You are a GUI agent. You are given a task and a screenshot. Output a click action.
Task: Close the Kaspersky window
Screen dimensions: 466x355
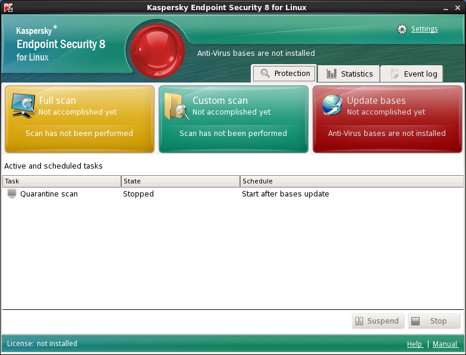(458, 8)
